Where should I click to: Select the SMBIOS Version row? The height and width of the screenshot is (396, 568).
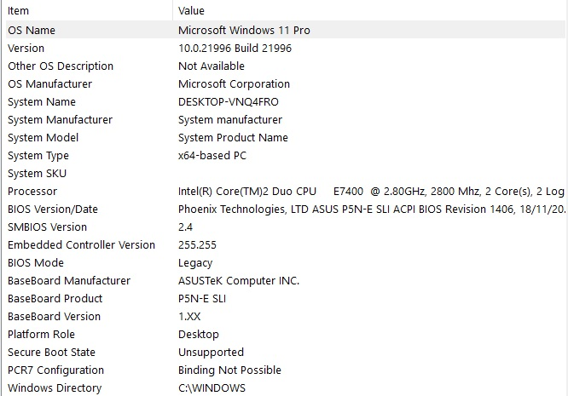pos(286,227)
